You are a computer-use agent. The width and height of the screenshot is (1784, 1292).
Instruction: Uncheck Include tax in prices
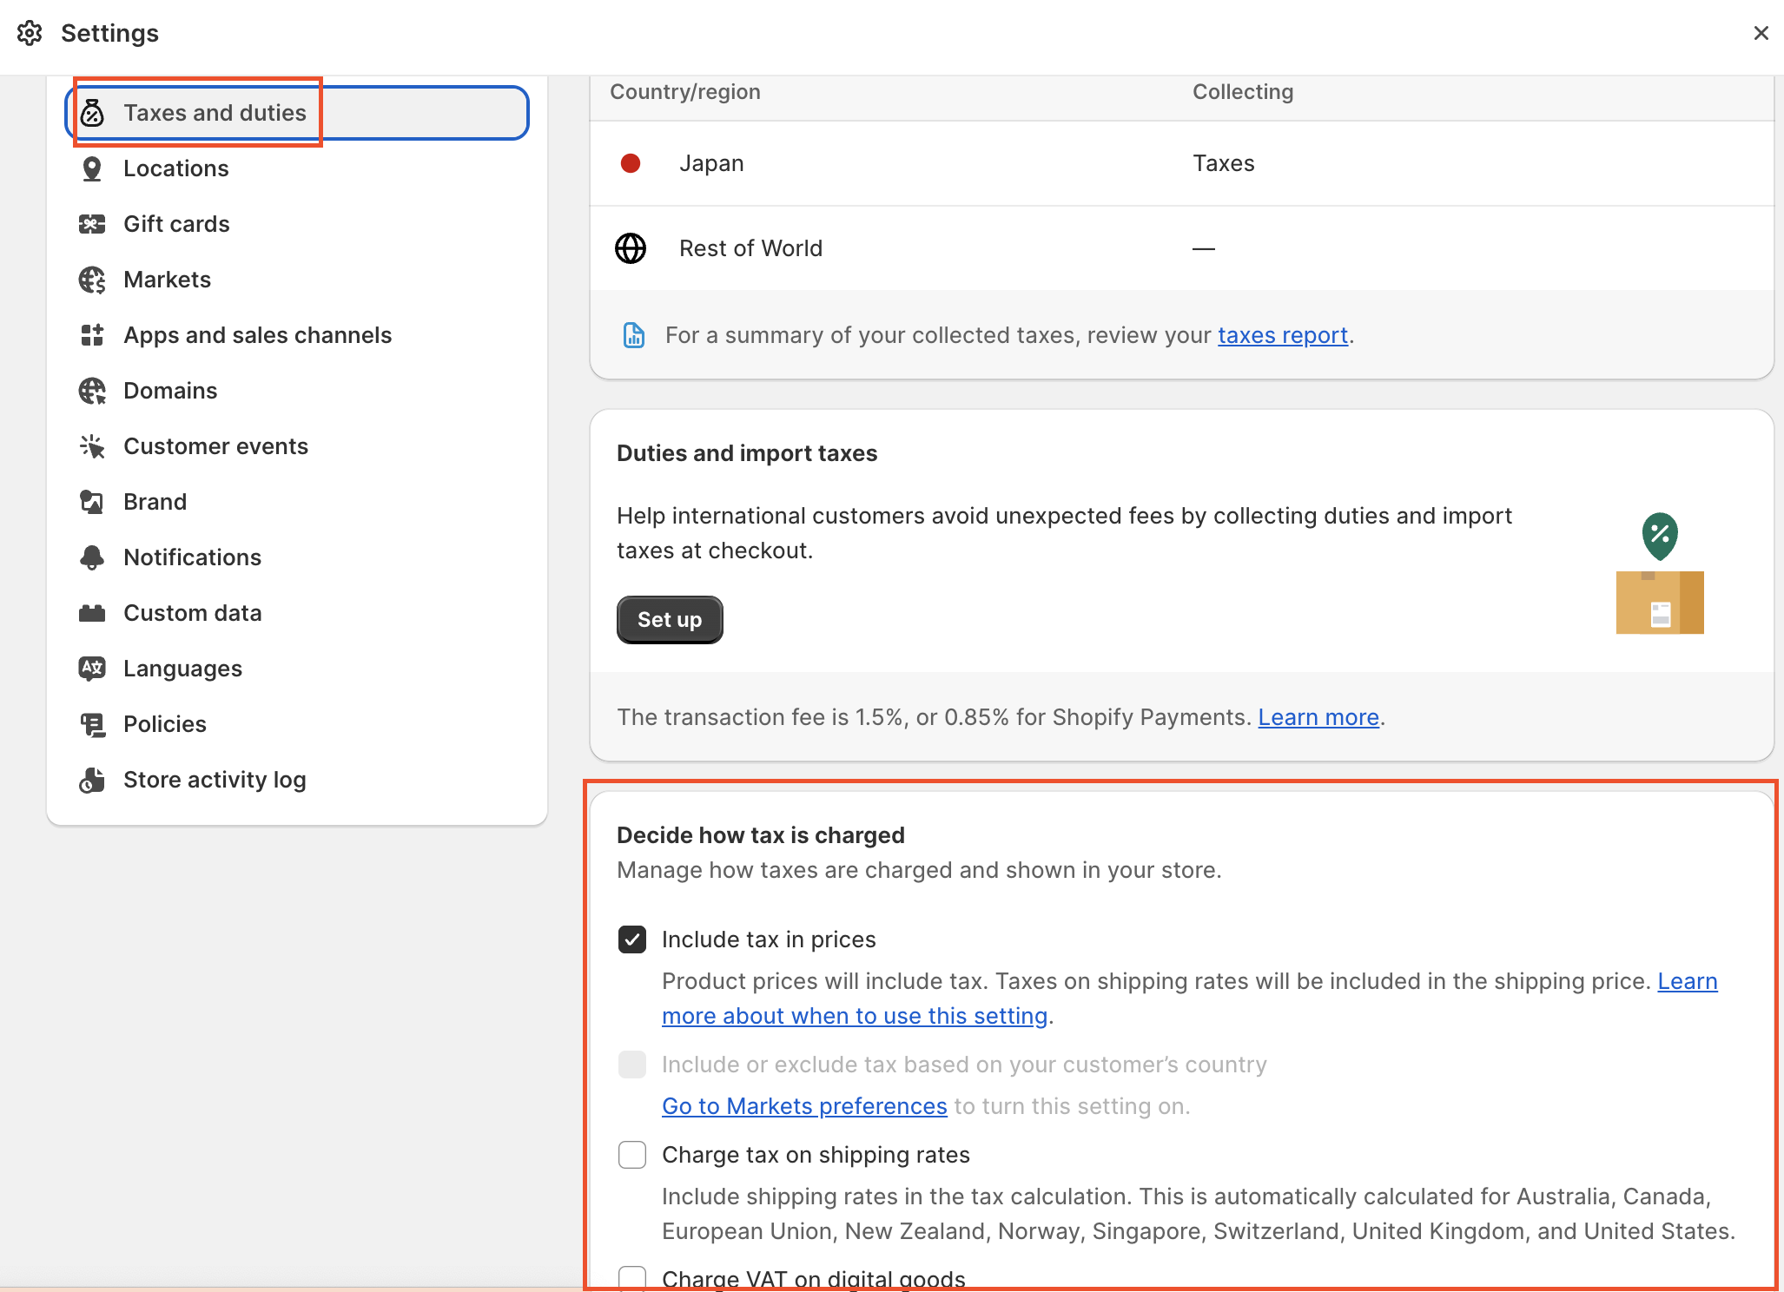632,939
